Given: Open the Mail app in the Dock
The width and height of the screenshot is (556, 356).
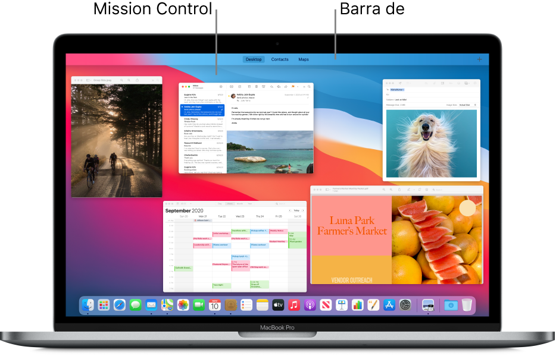Looking at the screenshot, I should click(151, 305).
